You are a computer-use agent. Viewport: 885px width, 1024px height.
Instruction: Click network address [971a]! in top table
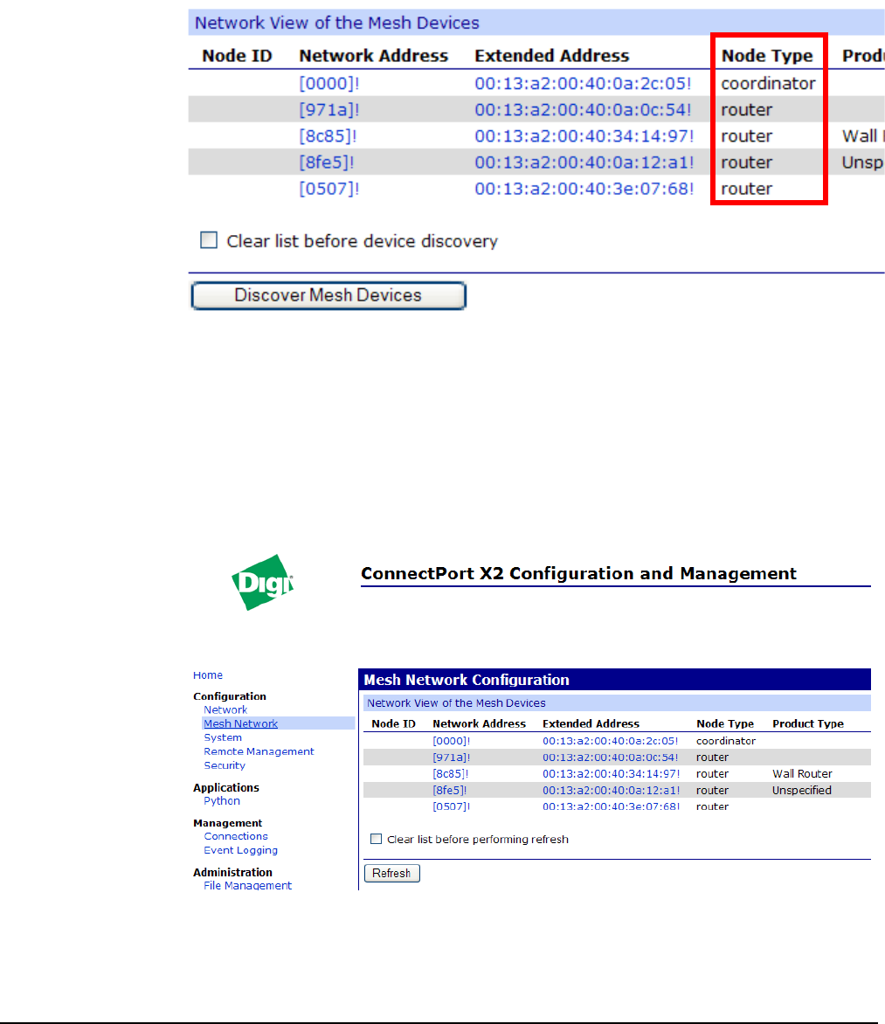(x=329, y=110)
